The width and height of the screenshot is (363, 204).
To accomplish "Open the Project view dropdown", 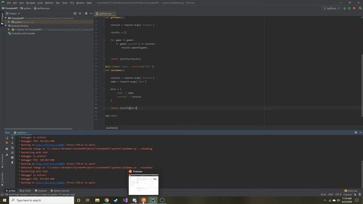I will tap(13, 14).
